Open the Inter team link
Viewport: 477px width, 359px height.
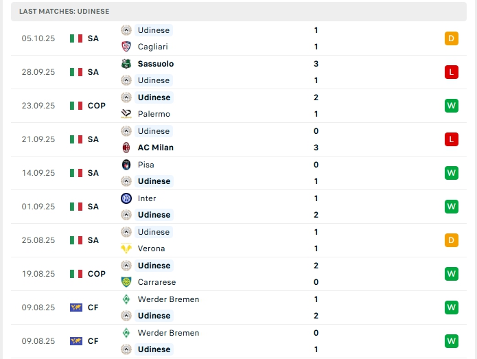[x=147, y=198]
